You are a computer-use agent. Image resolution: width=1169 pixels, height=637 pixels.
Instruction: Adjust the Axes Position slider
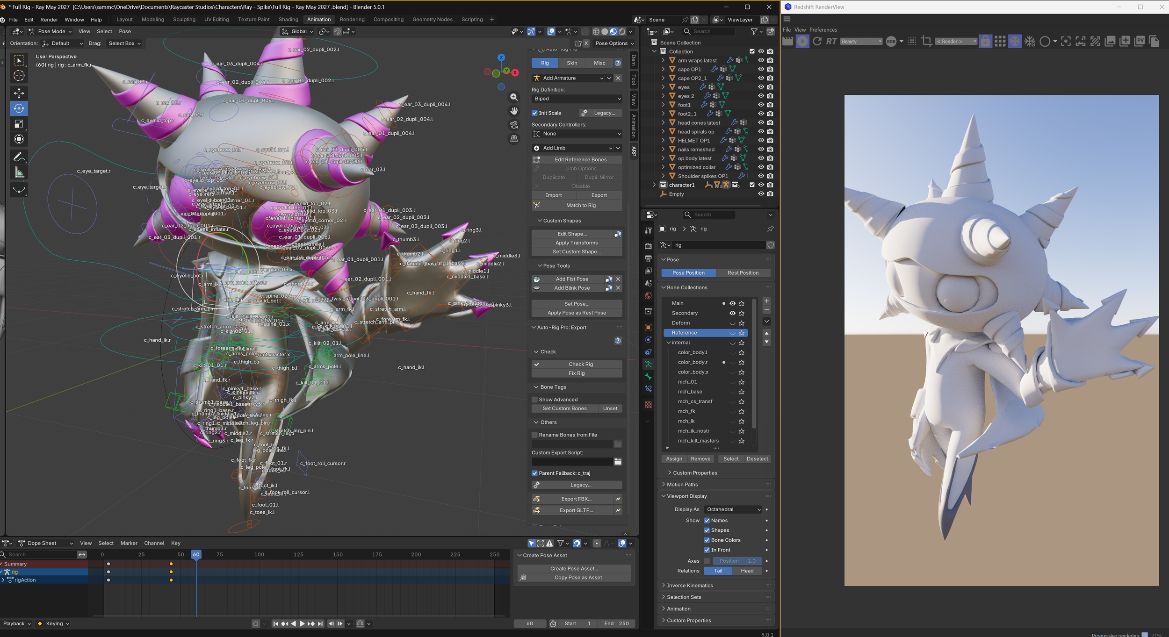pos(737,561)
